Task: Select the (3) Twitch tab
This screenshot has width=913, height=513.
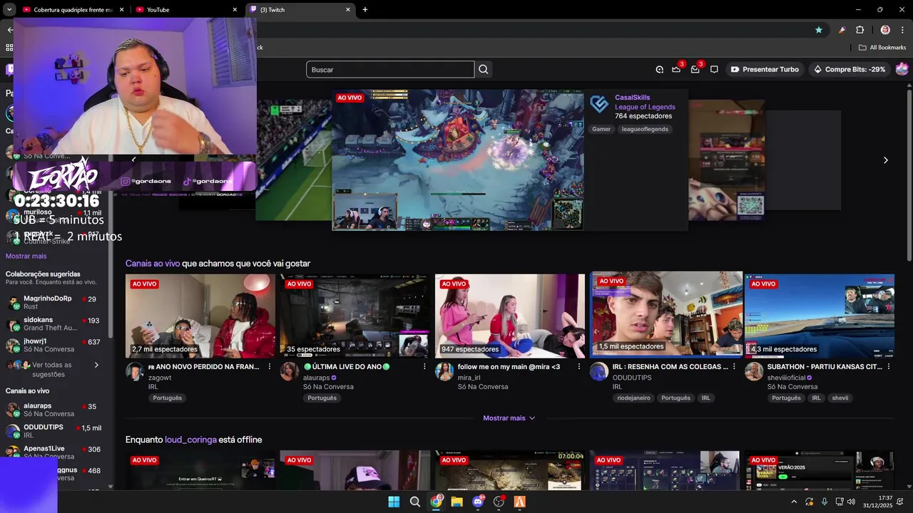Action: click(x=299, y=10)
